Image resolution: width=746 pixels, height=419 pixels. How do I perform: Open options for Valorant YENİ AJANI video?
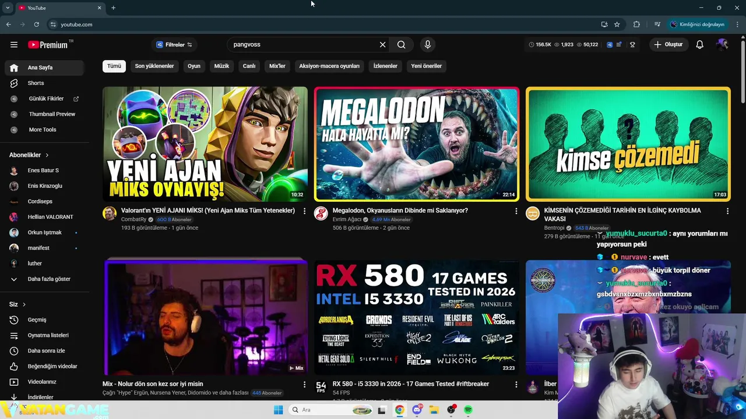(x=304, y=211)
